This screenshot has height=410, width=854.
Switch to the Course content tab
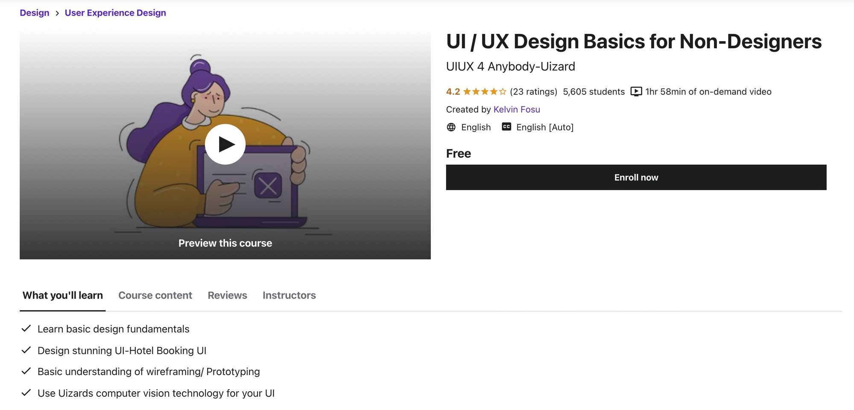click(x=155, y=295)
